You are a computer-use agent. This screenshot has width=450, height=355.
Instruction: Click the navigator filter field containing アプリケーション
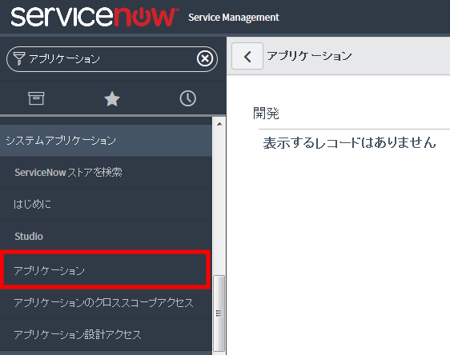112,59
